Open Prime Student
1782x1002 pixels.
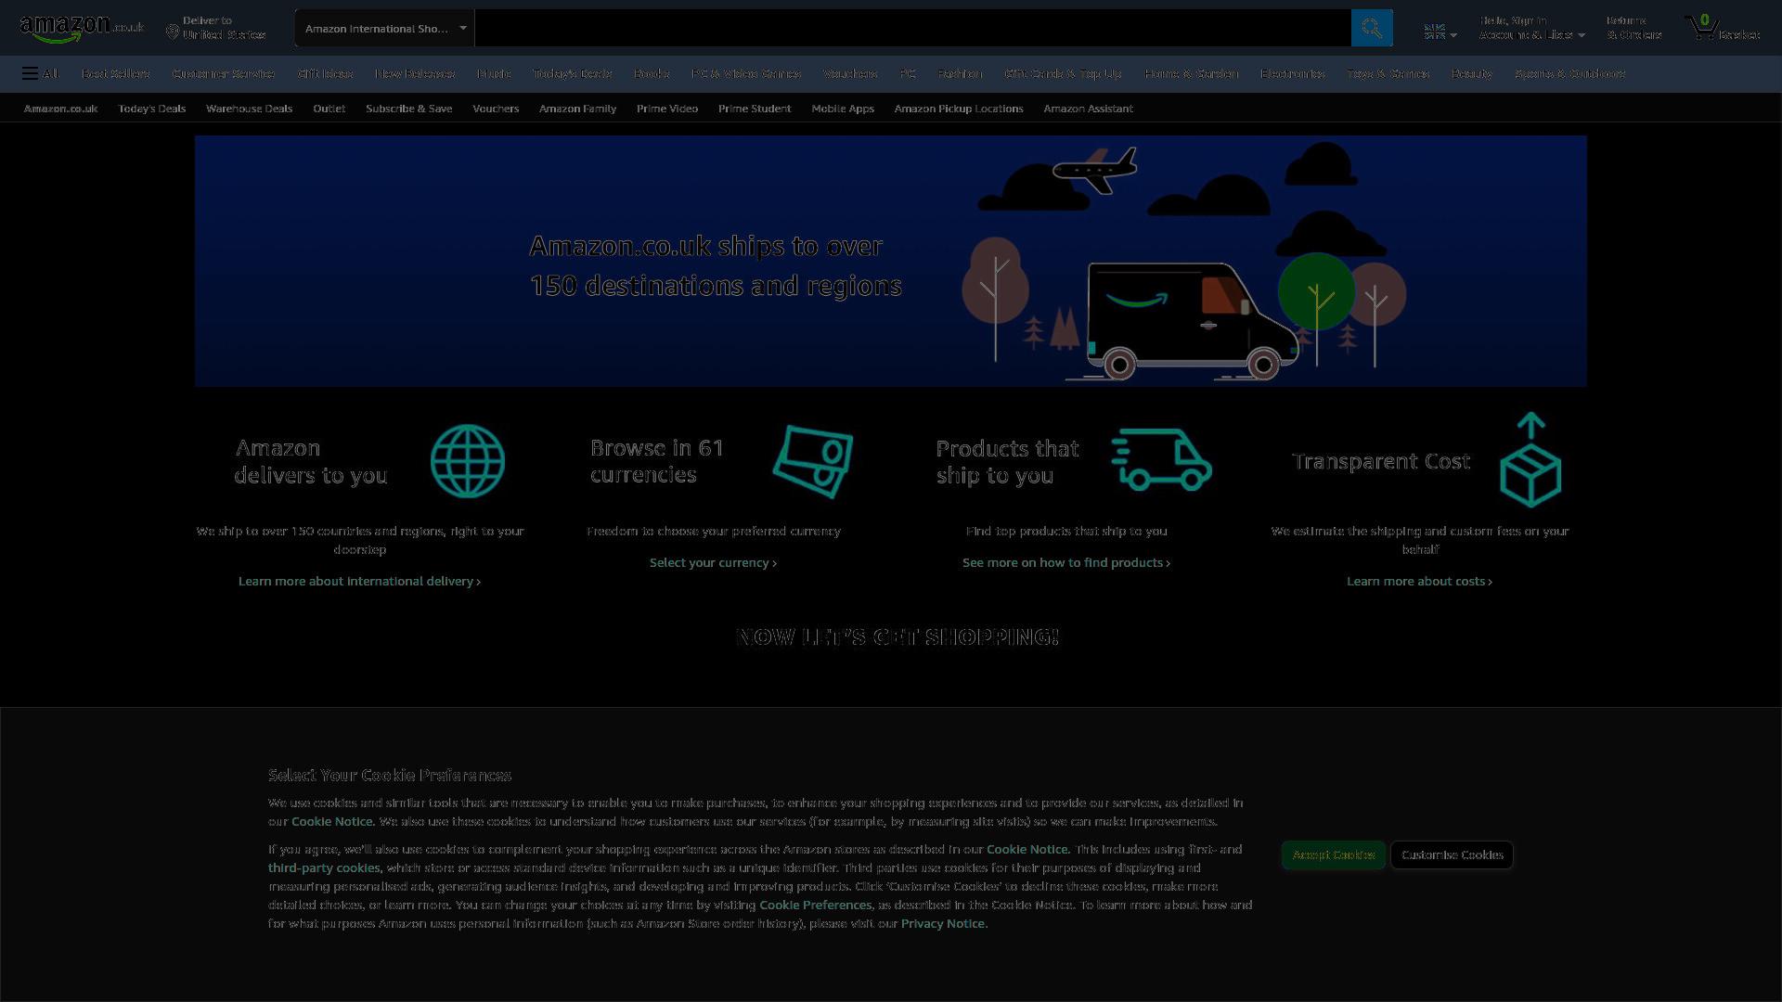tap(755, 109)
